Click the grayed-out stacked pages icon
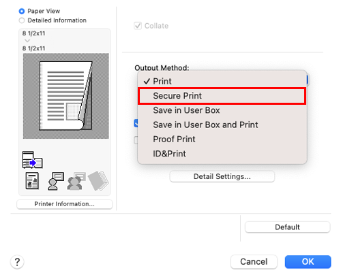The height and width of the screenshot is (279, 341). coord(98,181)
